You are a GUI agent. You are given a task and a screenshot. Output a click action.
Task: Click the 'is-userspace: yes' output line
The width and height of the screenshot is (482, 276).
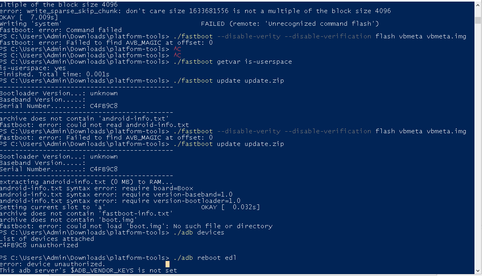coord(33,68)
